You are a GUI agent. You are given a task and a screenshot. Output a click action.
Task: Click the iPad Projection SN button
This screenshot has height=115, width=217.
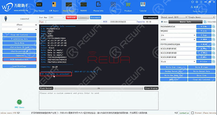pos(20,51)
